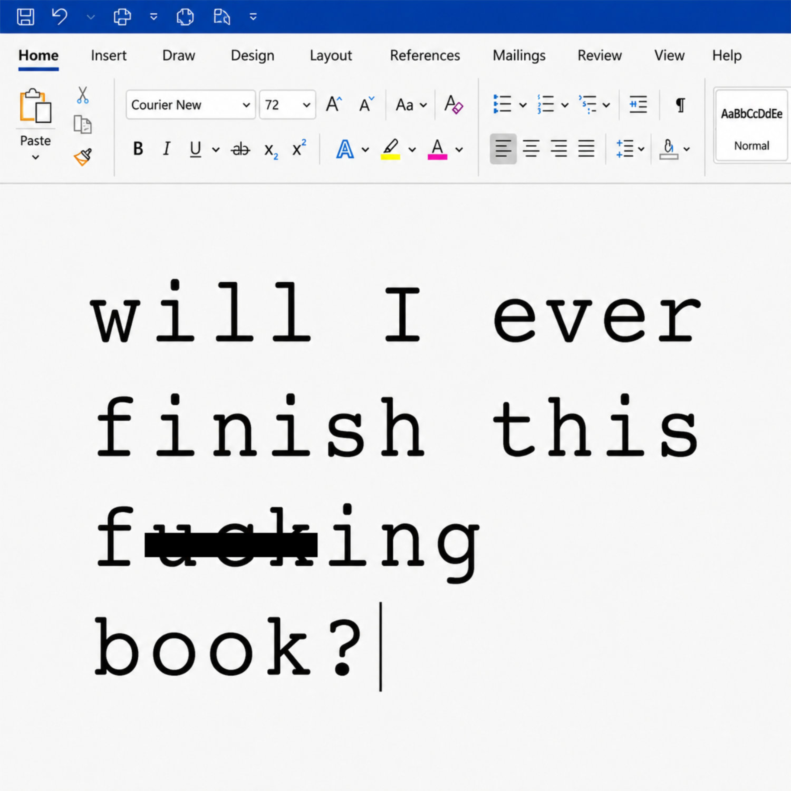Clear all formatting with eraser A icon
791x791 pixels.
click(x=454, y=104)
